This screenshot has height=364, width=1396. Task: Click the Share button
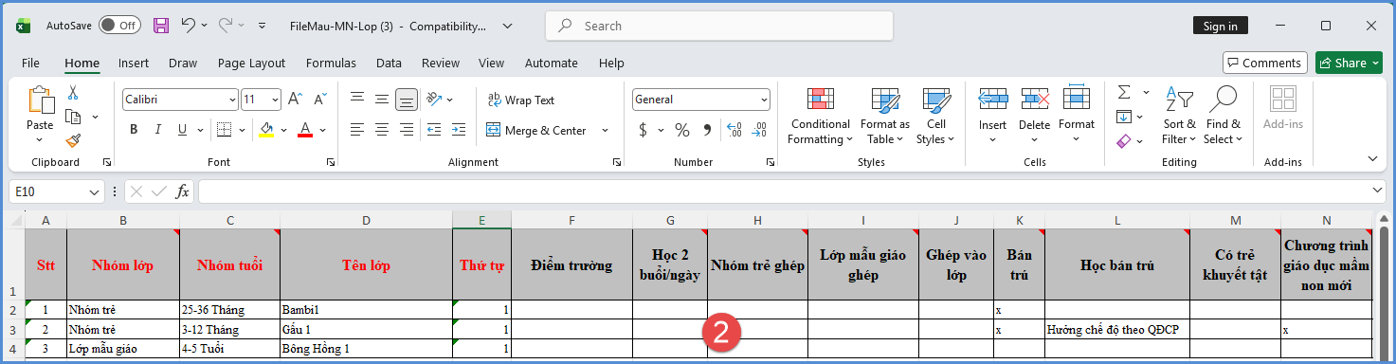1351,63
